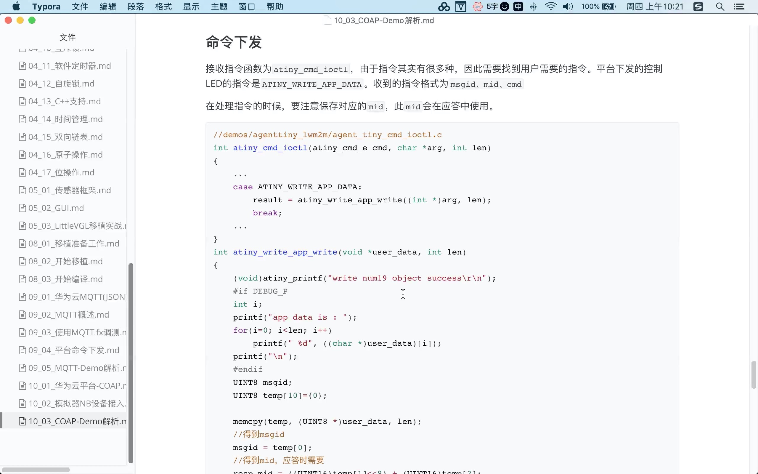
Task: Open 04_16_原子操作.md file
Action: coord(65,155)
